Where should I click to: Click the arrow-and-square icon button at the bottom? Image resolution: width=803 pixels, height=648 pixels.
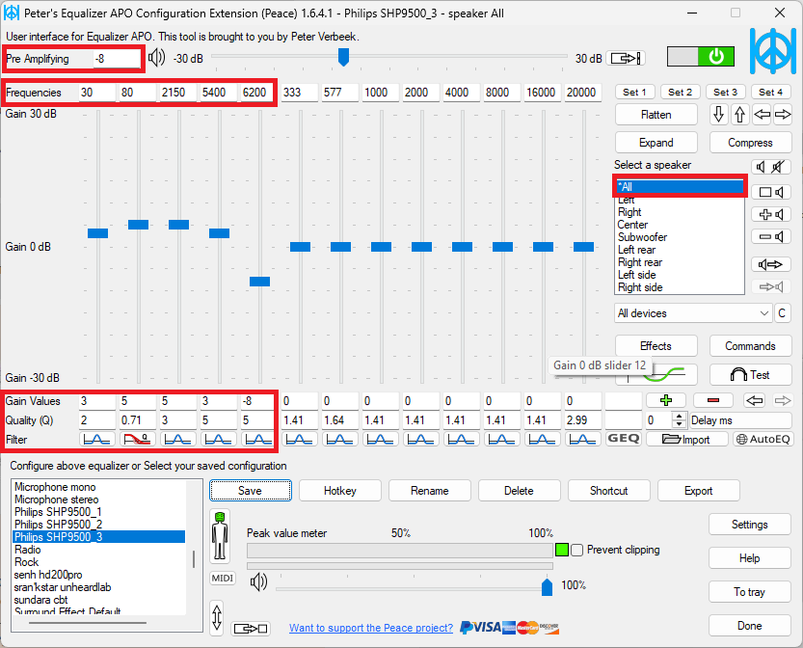251,628
